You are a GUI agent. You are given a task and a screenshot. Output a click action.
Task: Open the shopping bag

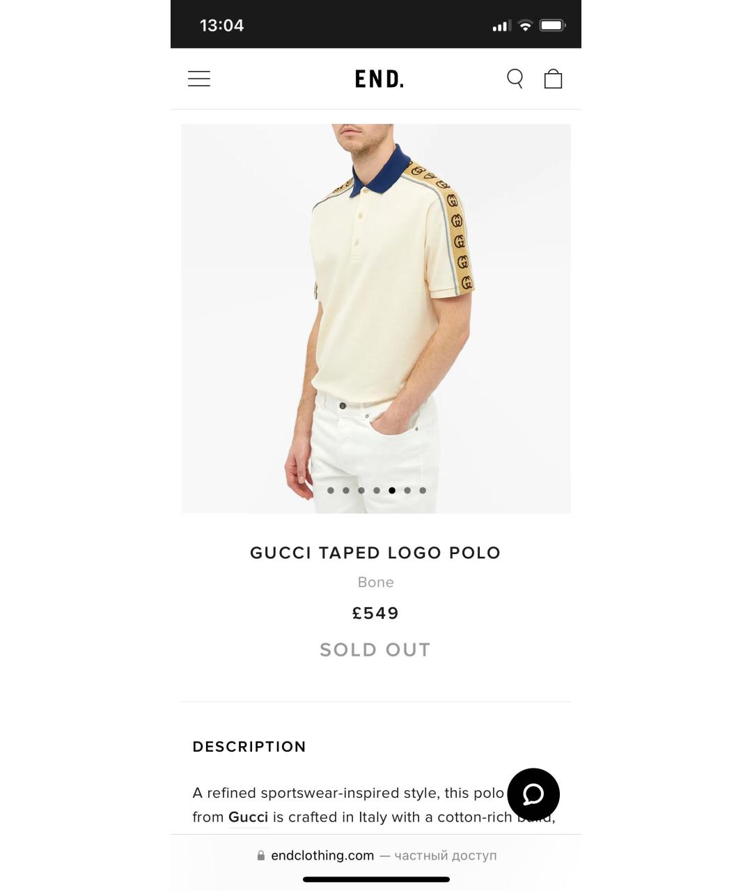click(553, 79)
